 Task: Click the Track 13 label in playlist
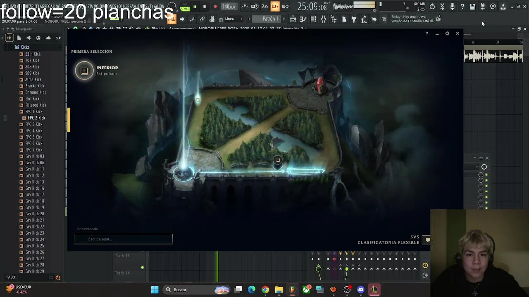coord(122,256)
